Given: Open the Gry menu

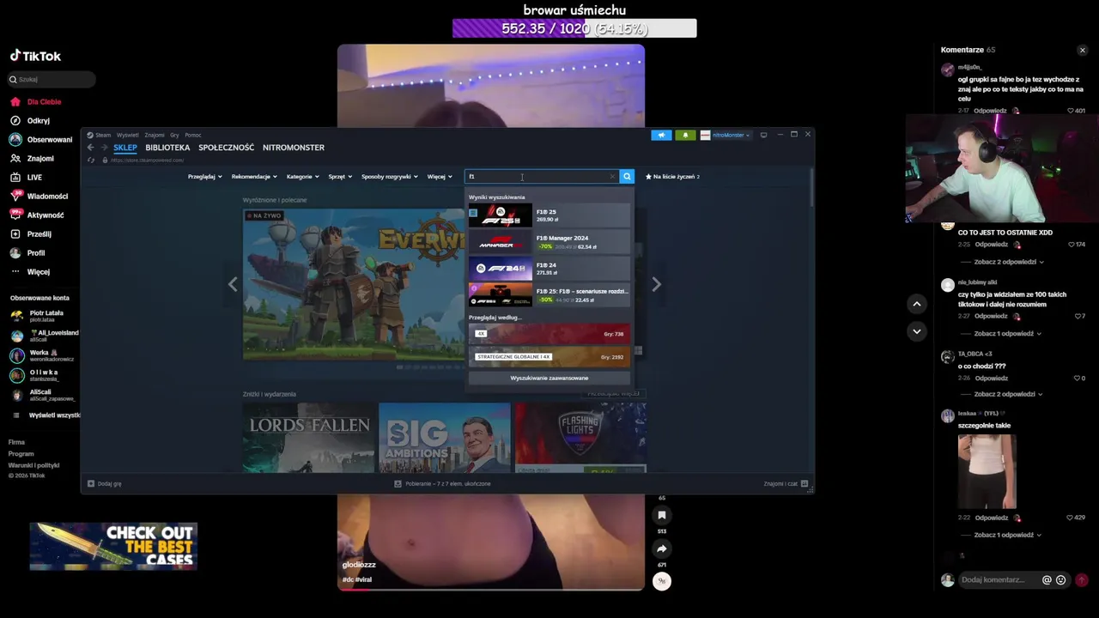Looking at the screenshot, I should [174, 135].
